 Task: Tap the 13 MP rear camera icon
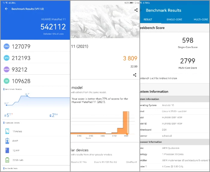[x=7, y=150]
